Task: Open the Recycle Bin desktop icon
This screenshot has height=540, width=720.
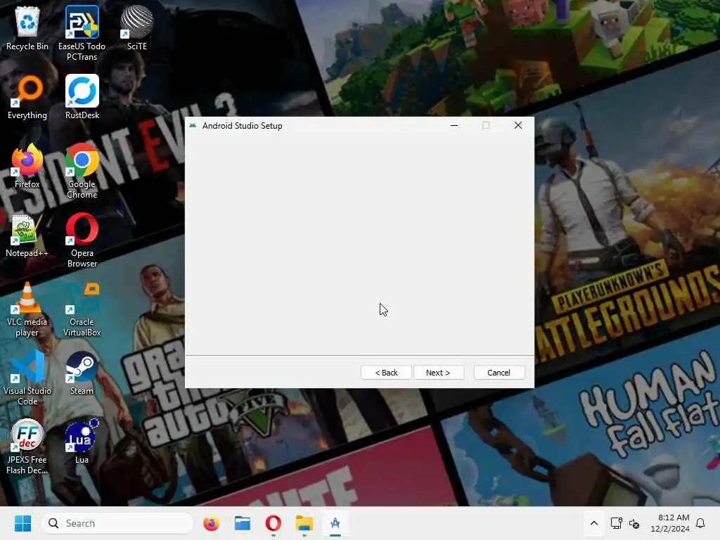Action: point(27,28)
